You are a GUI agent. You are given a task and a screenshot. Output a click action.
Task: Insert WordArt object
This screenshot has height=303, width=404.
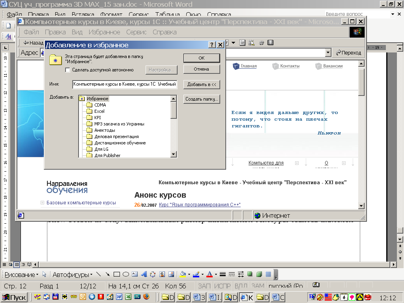[x=144, y=275]
